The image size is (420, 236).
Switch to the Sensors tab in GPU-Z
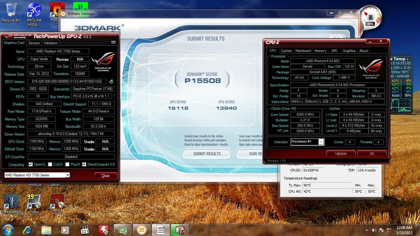pos(34,43)
